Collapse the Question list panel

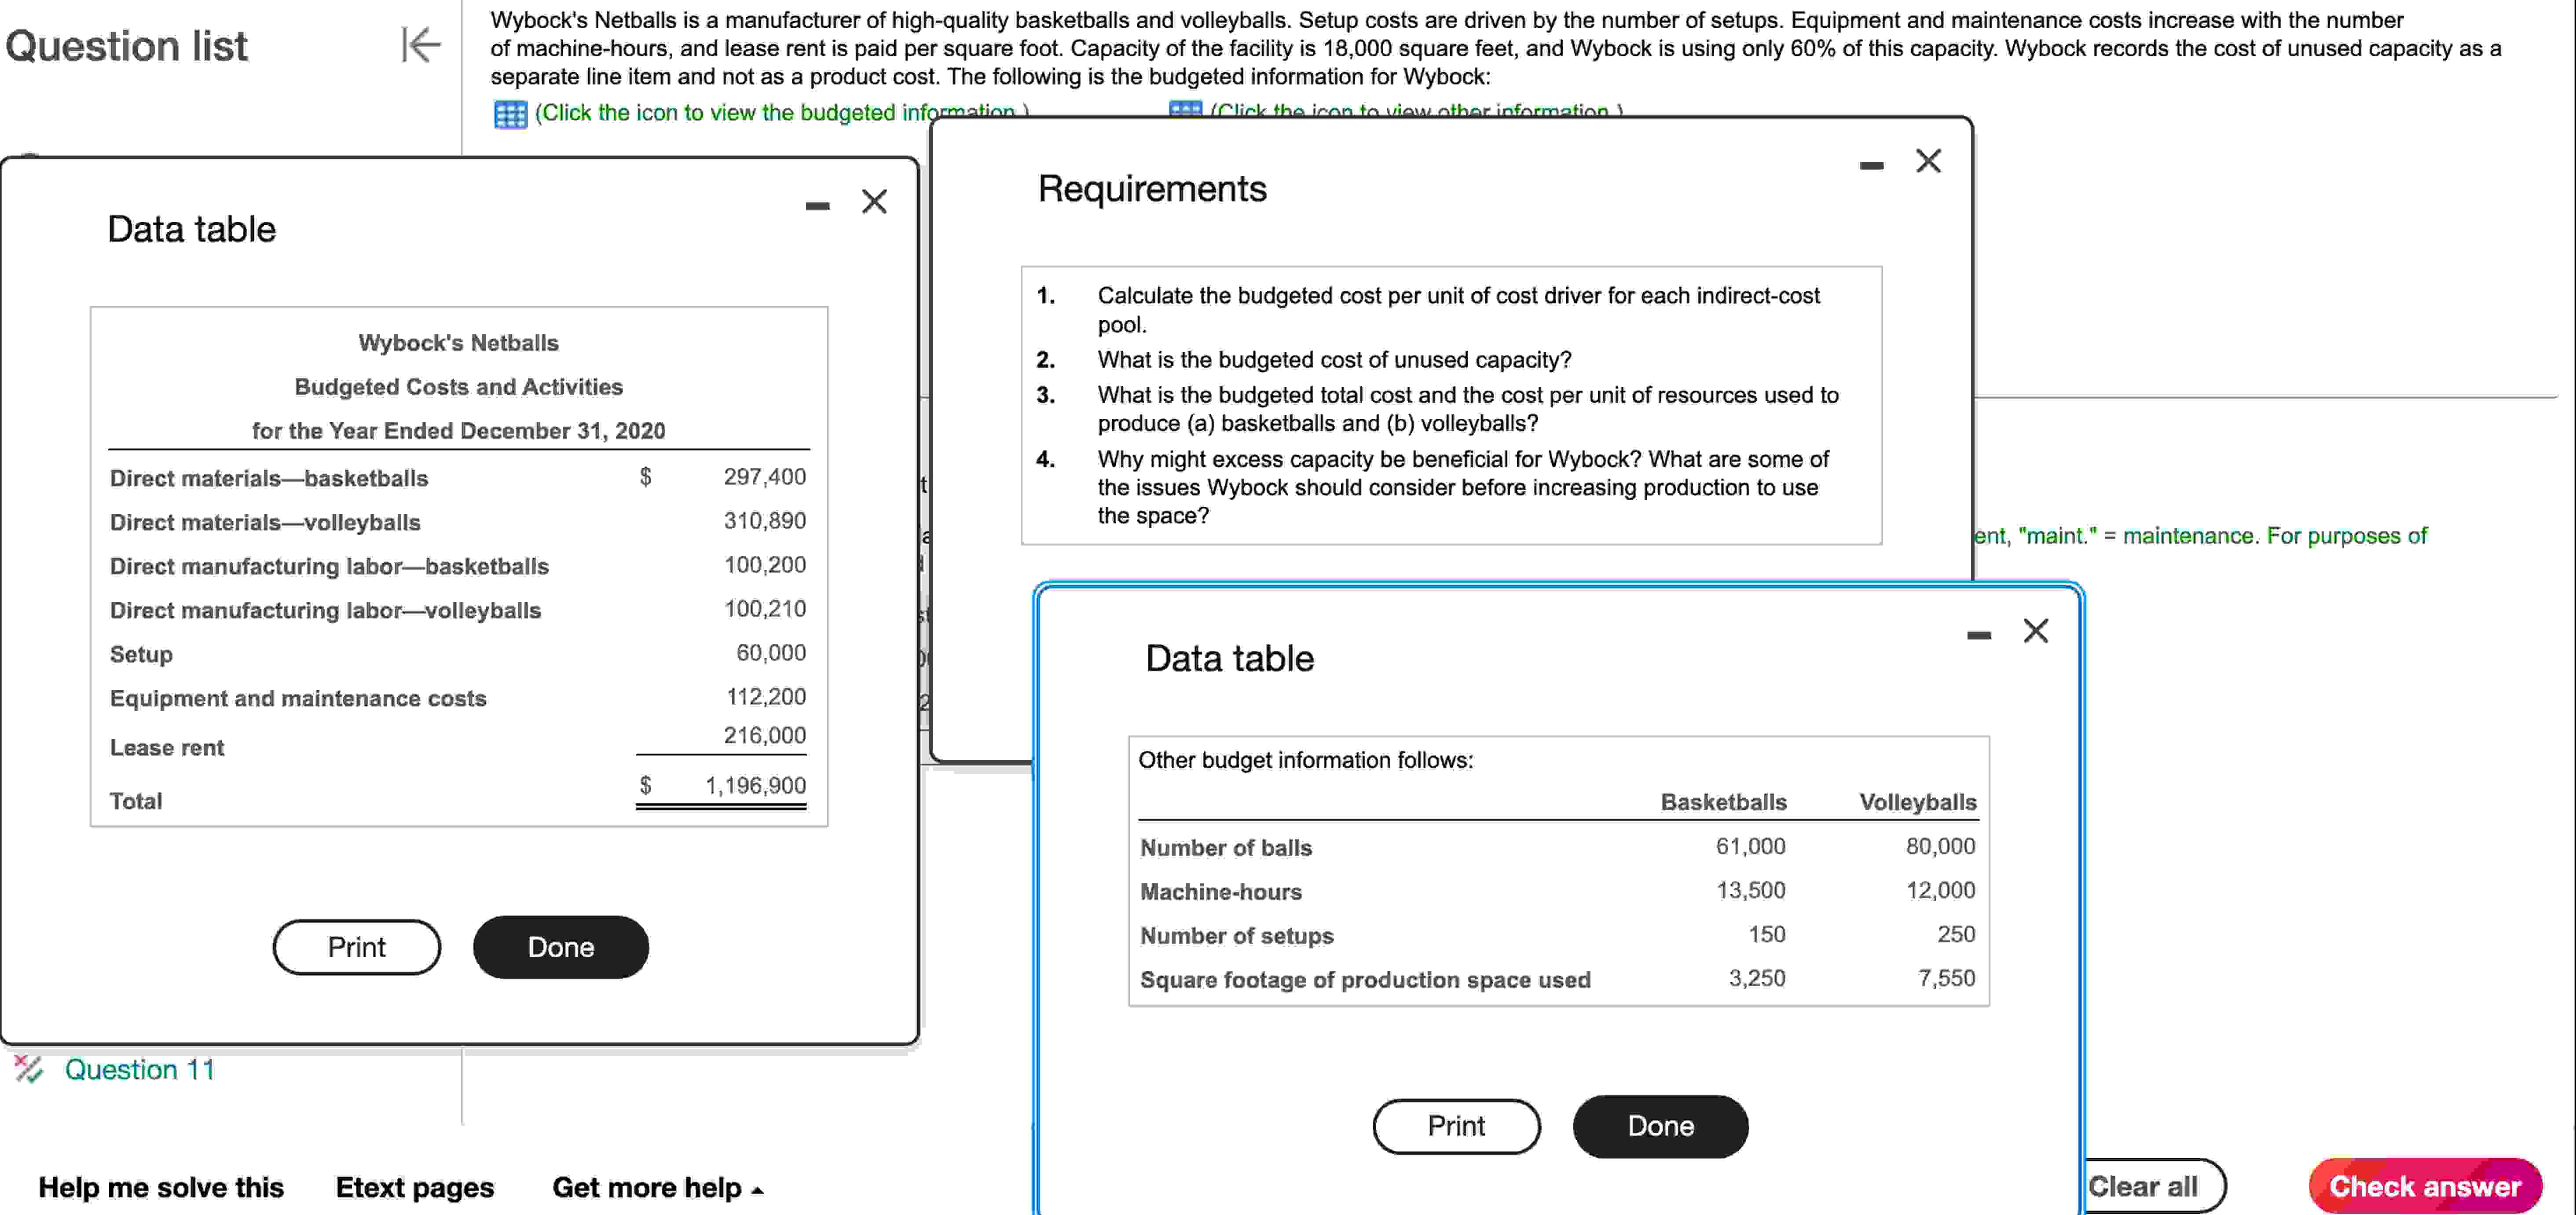click(x=420, y=45)
